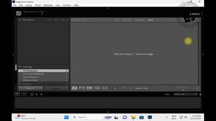Open Compare view (XY) in toolbar
Viewport: 216px width, 121px height.
click(x=89, y=88)
